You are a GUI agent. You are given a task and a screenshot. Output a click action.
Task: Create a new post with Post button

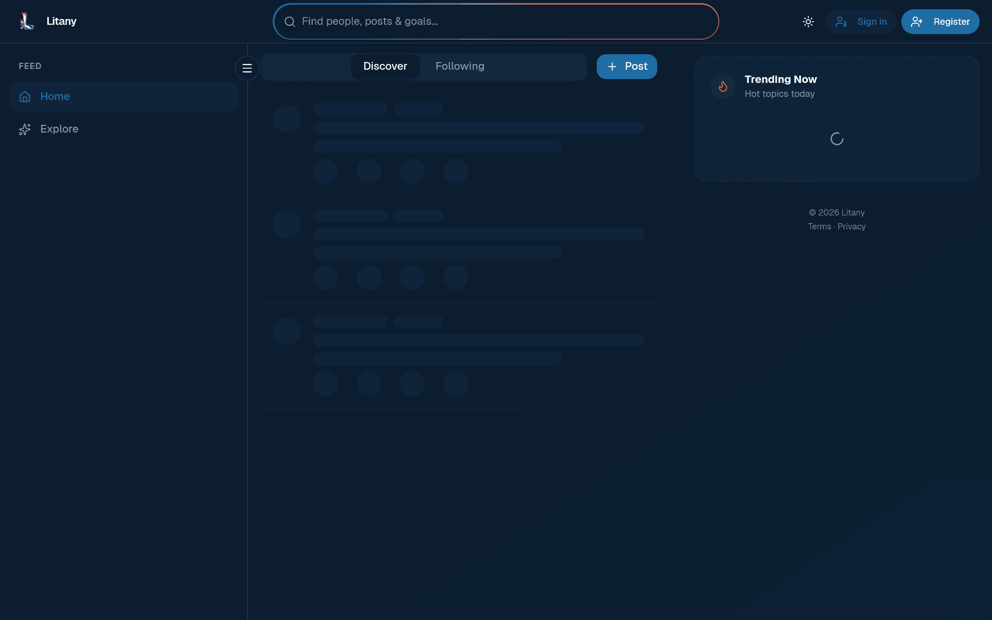[626, 66]
